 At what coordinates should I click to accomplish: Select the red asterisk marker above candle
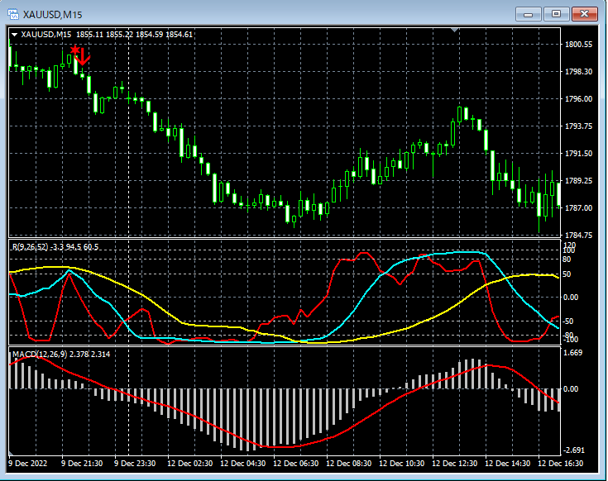pos(75,51)
